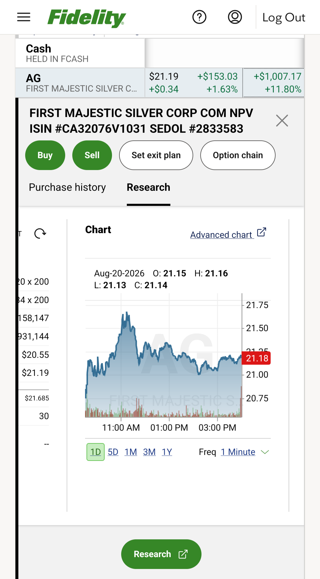Viewport: 320px width, 579px height.
Task: Click the 21.18 current price marker
Action: pos(257,358)
